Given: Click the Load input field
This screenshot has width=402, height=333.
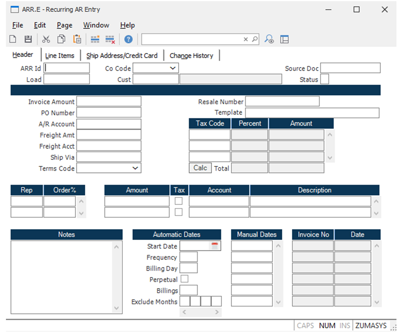Looking at the screenshot, I should click(67, 79).
